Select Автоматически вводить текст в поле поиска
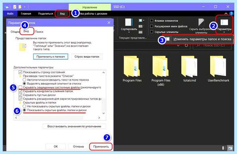 [x=24, y=80]
